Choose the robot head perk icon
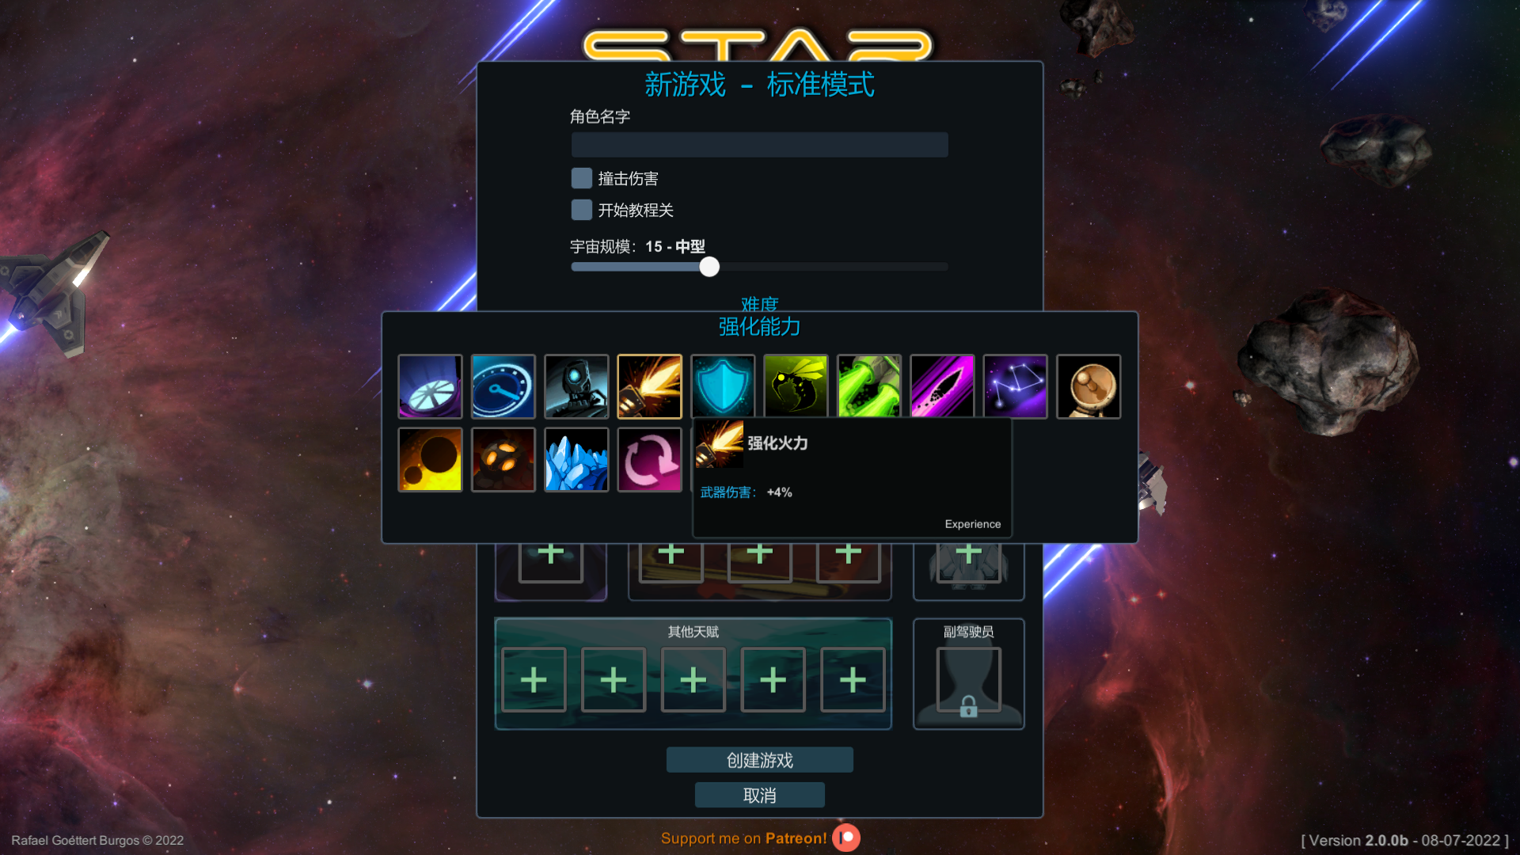The image size is (1520, 855). pos(576,386)
